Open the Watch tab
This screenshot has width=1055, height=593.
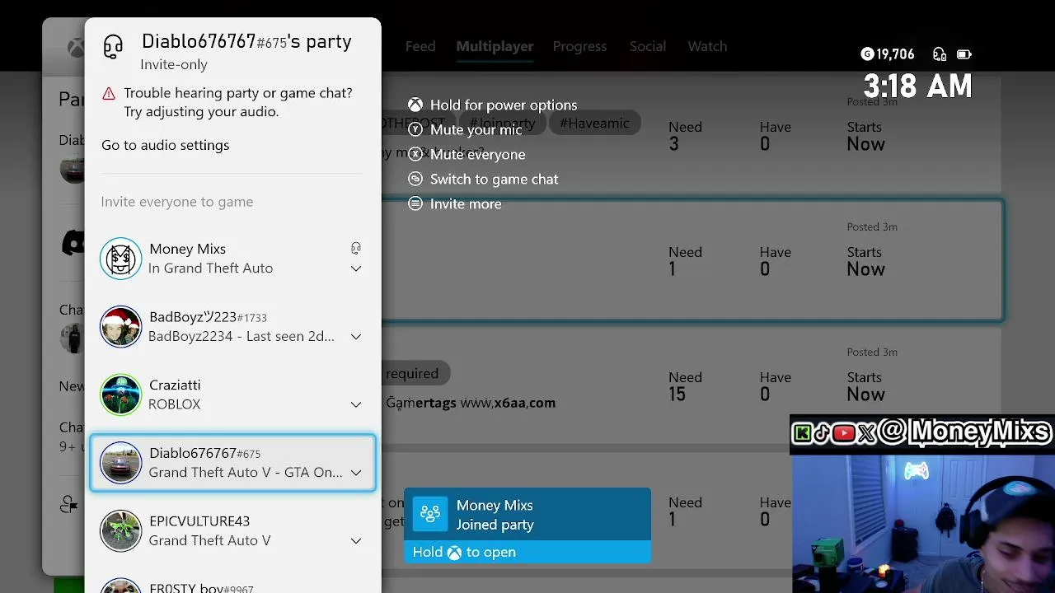tap(707, 46)
